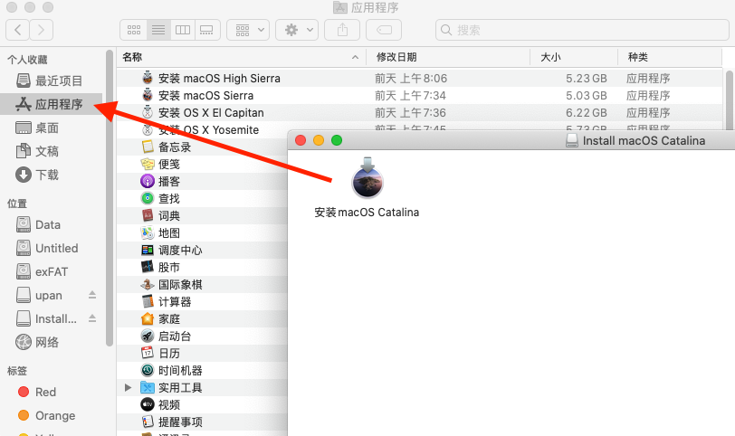
Task: Click the file list vertical scrollbar
Action: tap(729, 100)
